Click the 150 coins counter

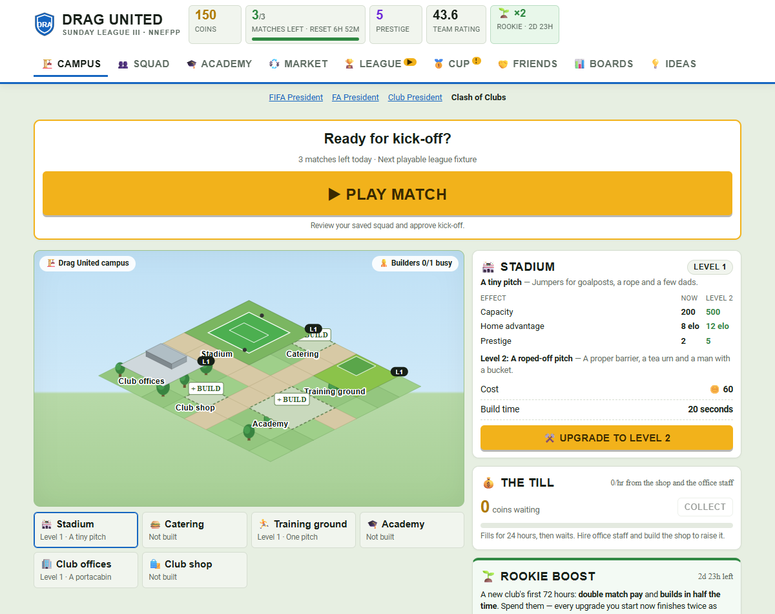coord(215,25)
